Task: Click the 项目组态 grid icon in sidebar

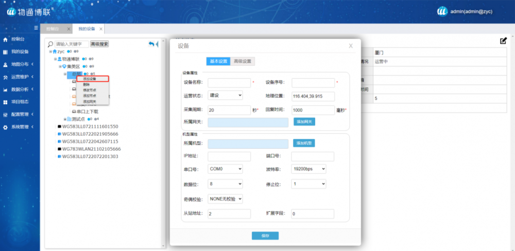Action: click(x=5, y=102)
